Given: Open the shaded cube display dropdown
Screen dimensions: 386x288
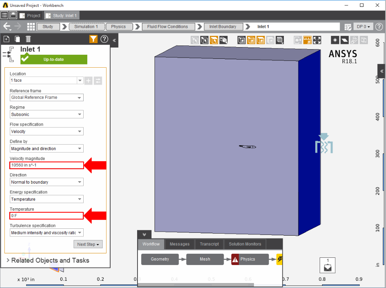Looking at the screenshot, I should [280, 40].
